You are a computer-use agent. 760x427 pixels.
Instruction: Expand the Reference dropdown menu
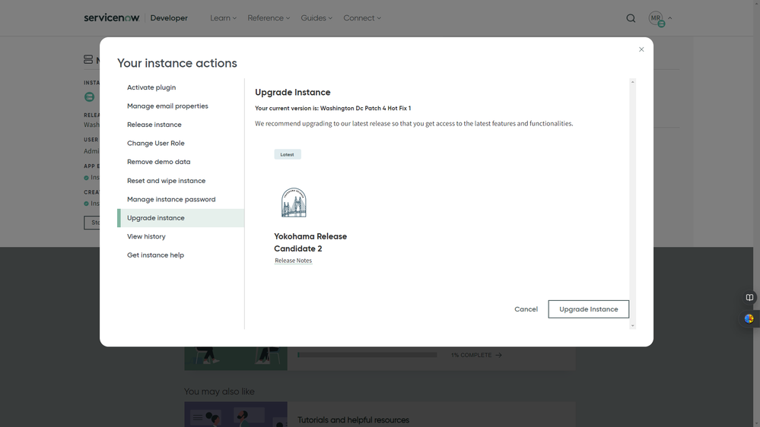click(x=268, y=18)
